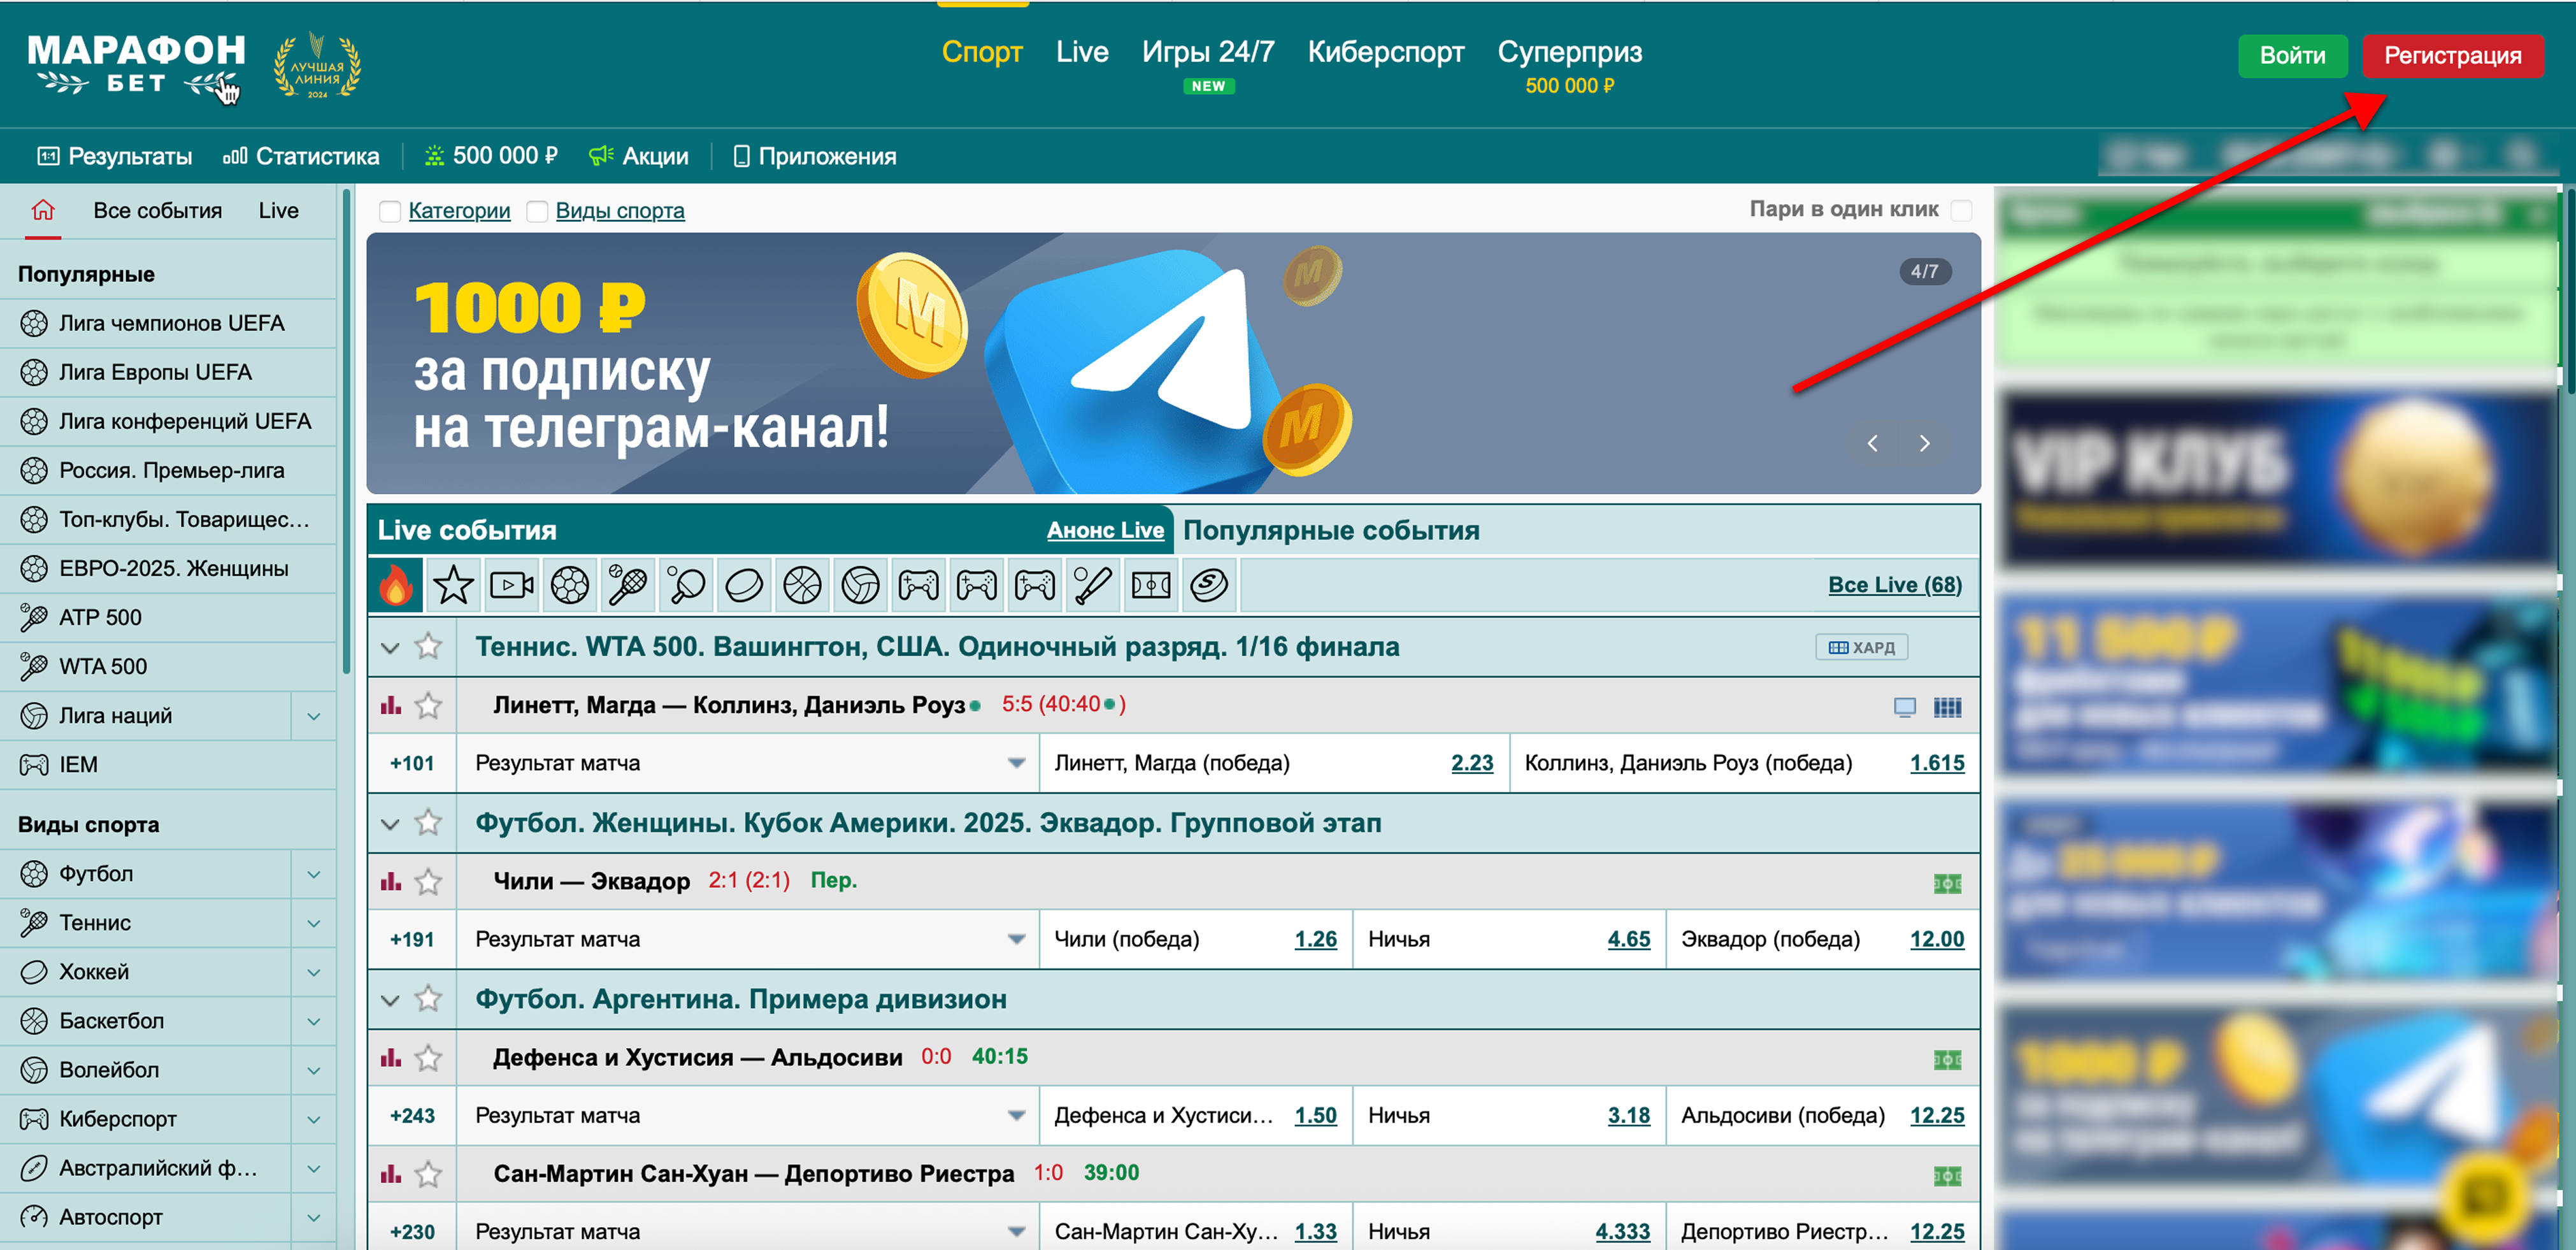Toggle Пари в один клик checkbox
Viewport: 2576px width, 1250px height.
pyautogui.click(x=1961, y=210)
